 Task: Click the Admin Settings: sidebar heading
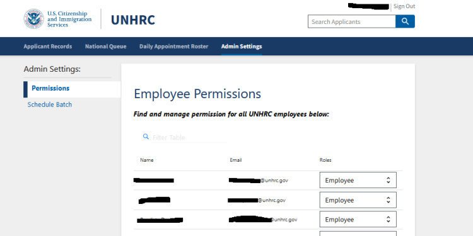pyautogui.click(x=52, y=69)
